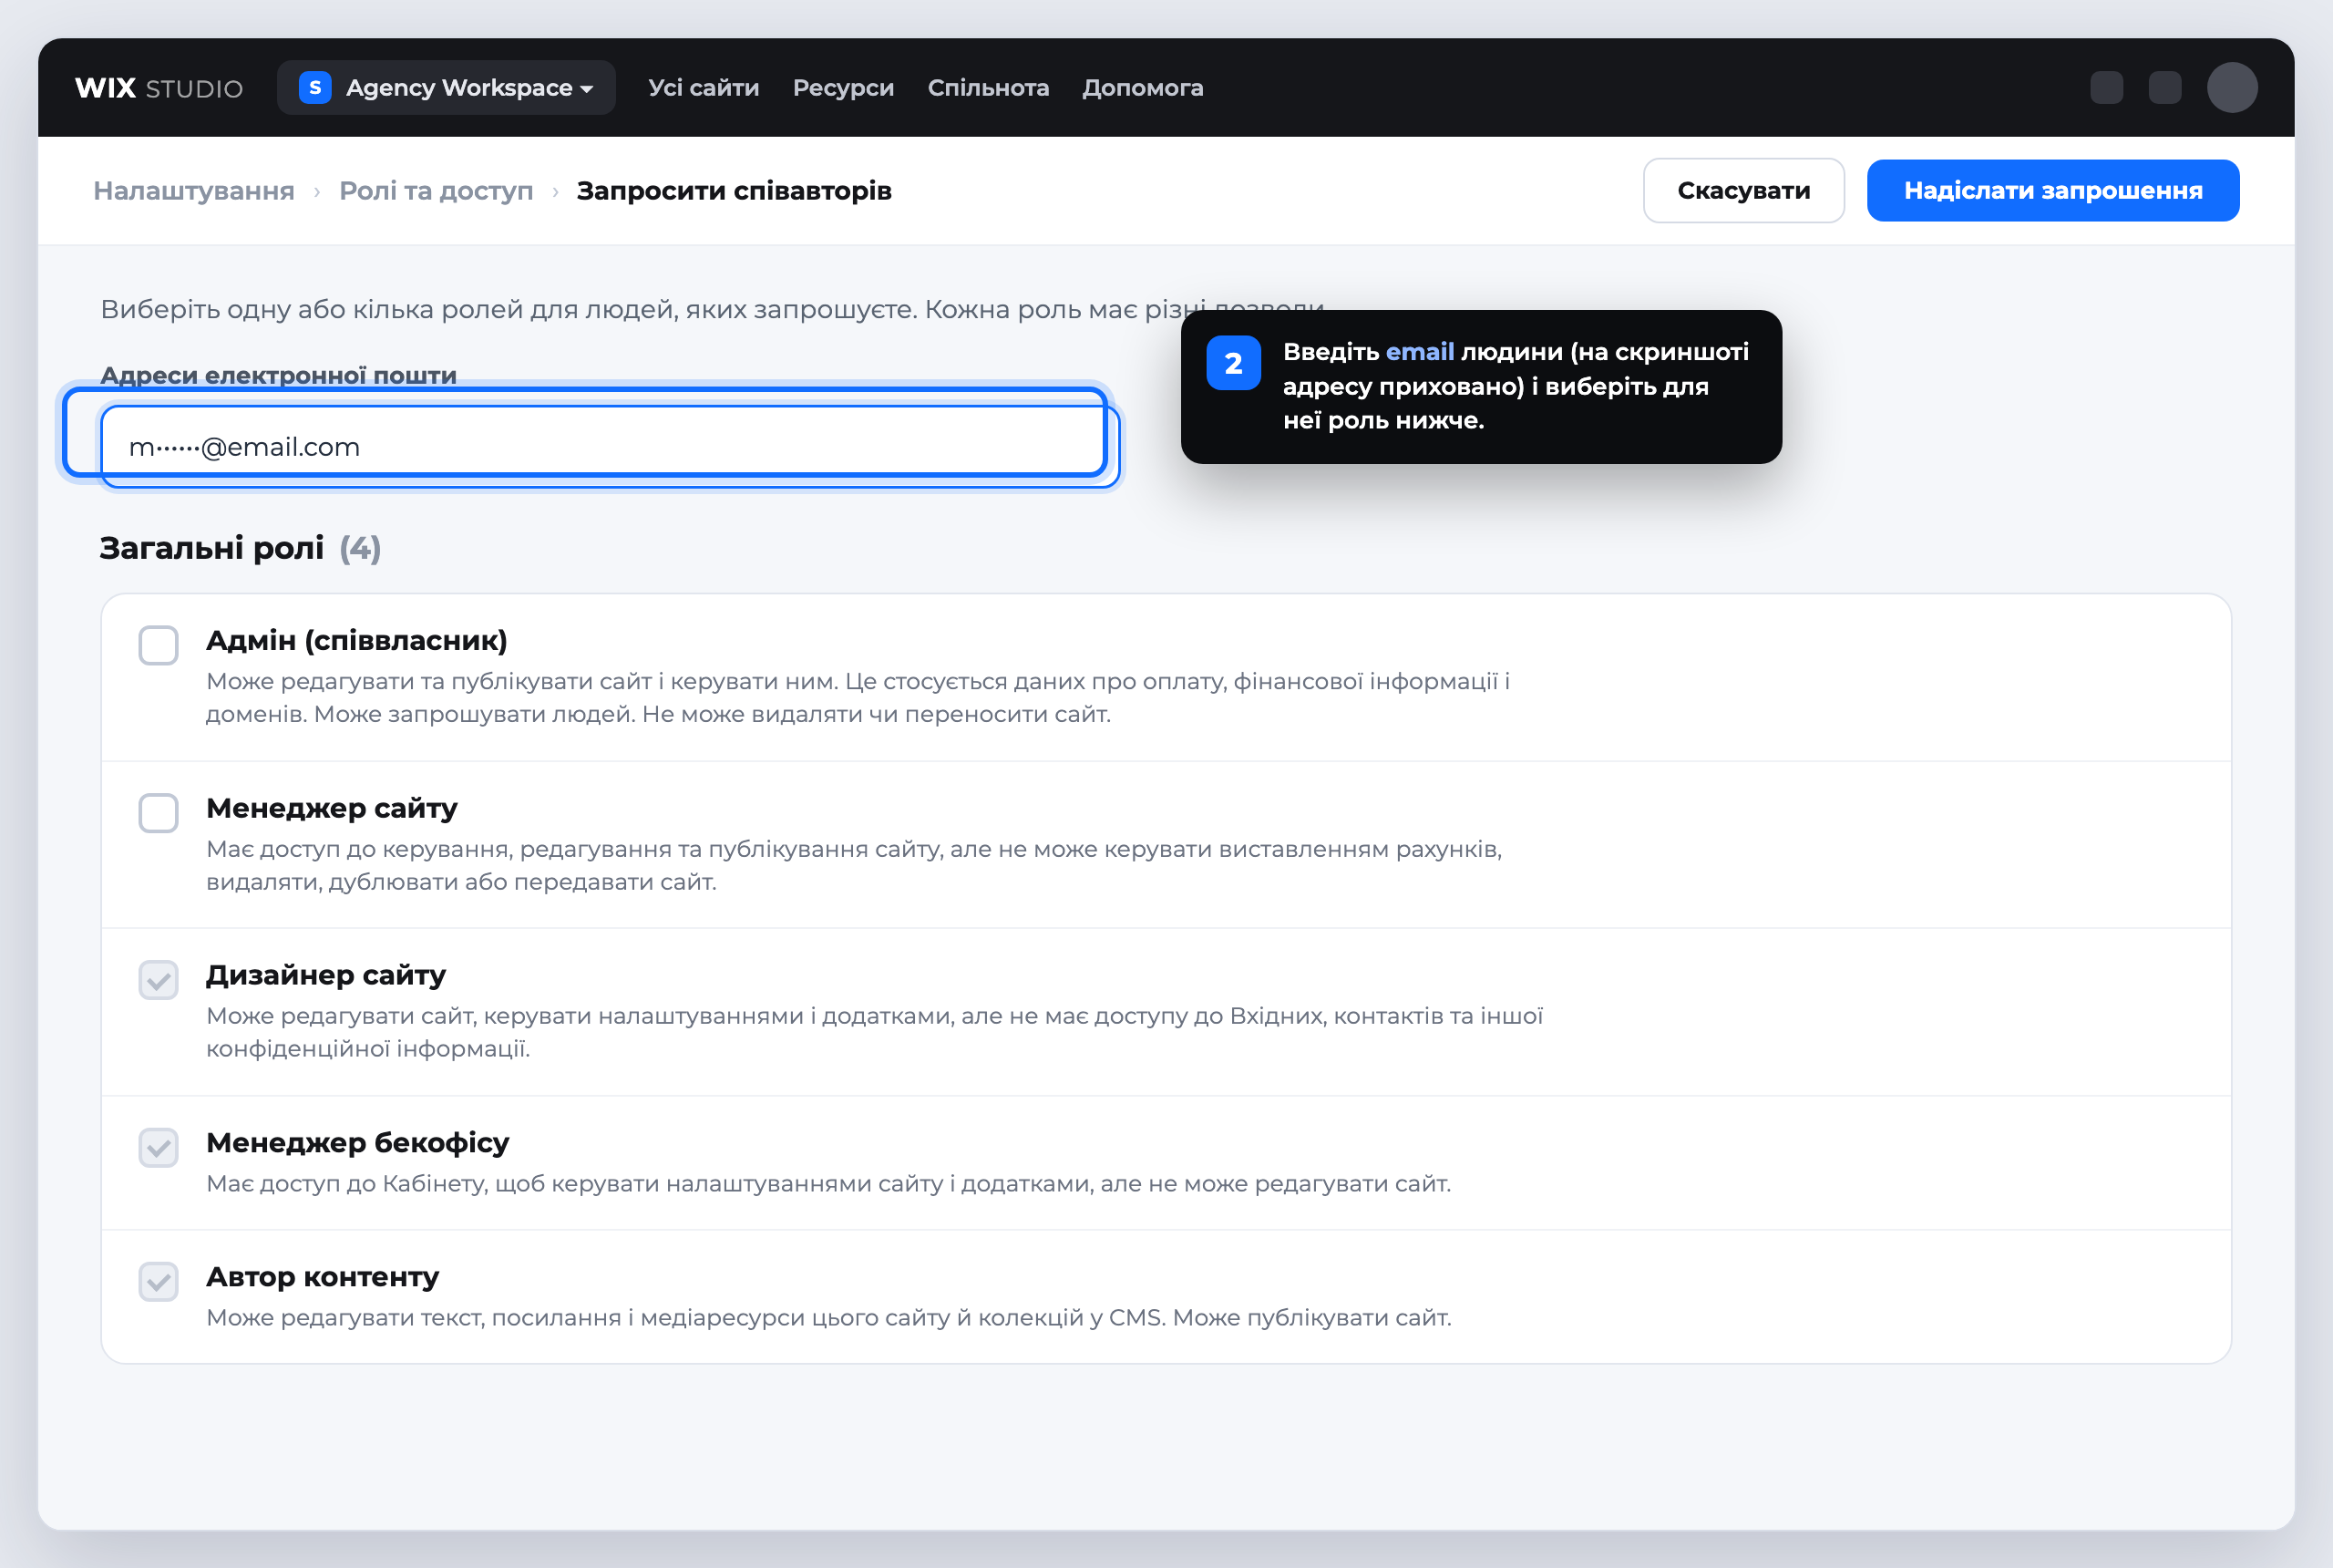Click the second gray square header icon
This screenshot has height=1568, width=2333.
(x=2165, y=88)
